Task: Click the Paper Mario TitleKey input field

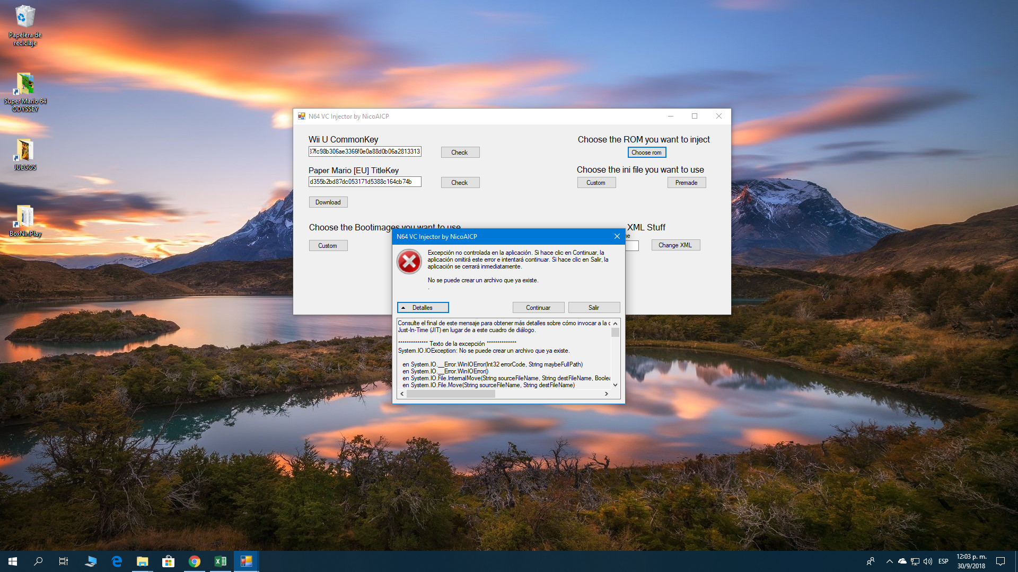Action: (365, 182)
